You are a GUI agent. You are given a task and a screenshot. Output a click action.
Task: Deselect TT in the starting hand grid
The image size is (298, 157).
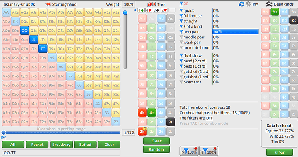[x=43, y=49]
